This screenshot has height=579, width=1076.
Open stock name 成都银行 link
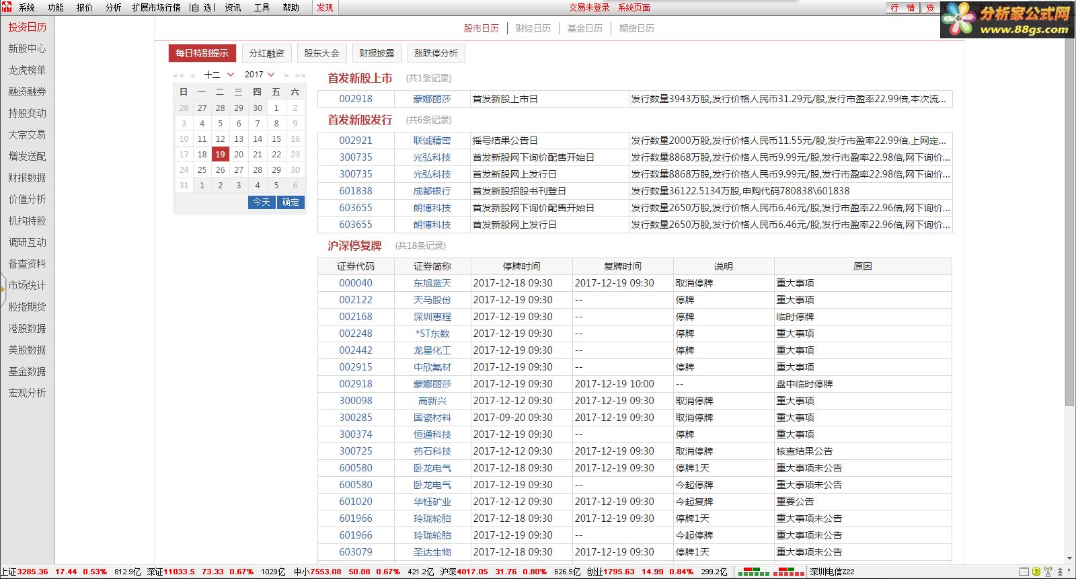pos(432,191)
